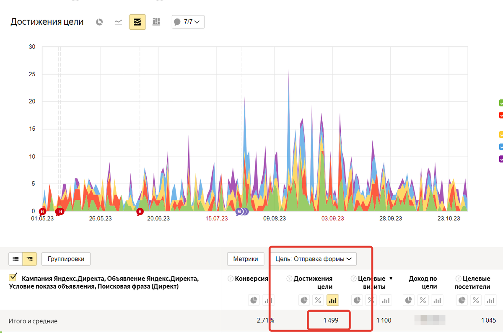Toggle percent mode for Целевые визиты
Screen dimensions: 503x333
371,300
